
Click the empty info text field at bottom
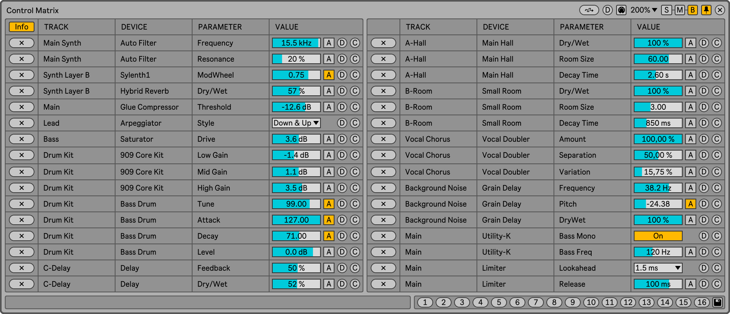208,302
